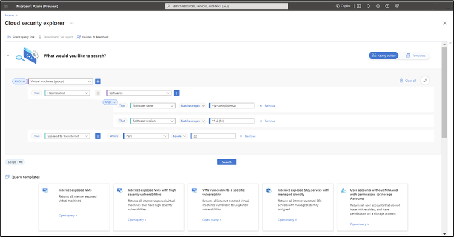Click the Query templates heading icon

point(7,176)
